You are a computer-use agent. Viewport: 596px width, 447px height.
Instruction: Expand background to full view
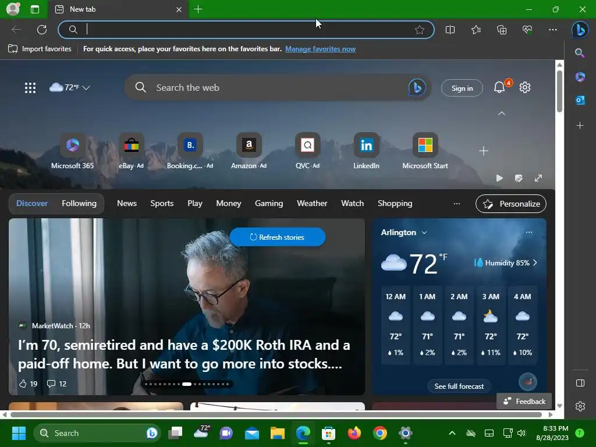(x=538, y=178)
